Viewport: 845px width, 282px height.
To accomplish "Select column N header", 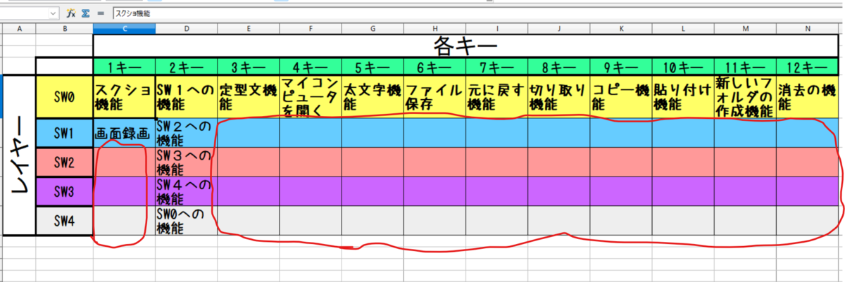I will (807, 28).
